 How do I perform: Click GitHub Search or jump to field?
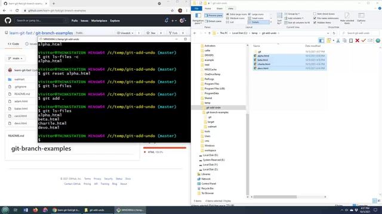(41, 21)
